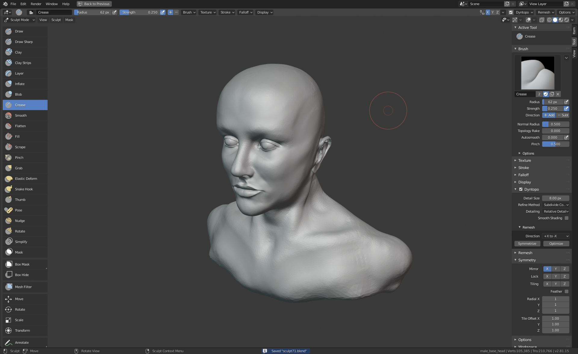Disable the Dyntopo panel checkbox

(x=521, y=189)
